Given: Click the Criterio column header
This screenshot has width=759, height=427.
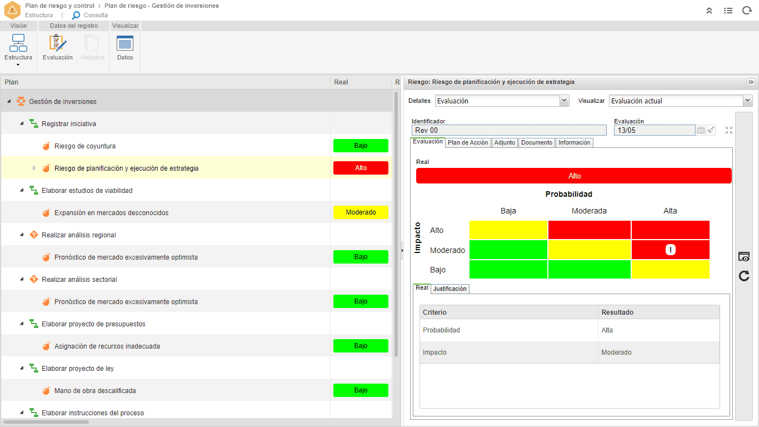Looking at the screenshot, I should click(x=509, y=312).
